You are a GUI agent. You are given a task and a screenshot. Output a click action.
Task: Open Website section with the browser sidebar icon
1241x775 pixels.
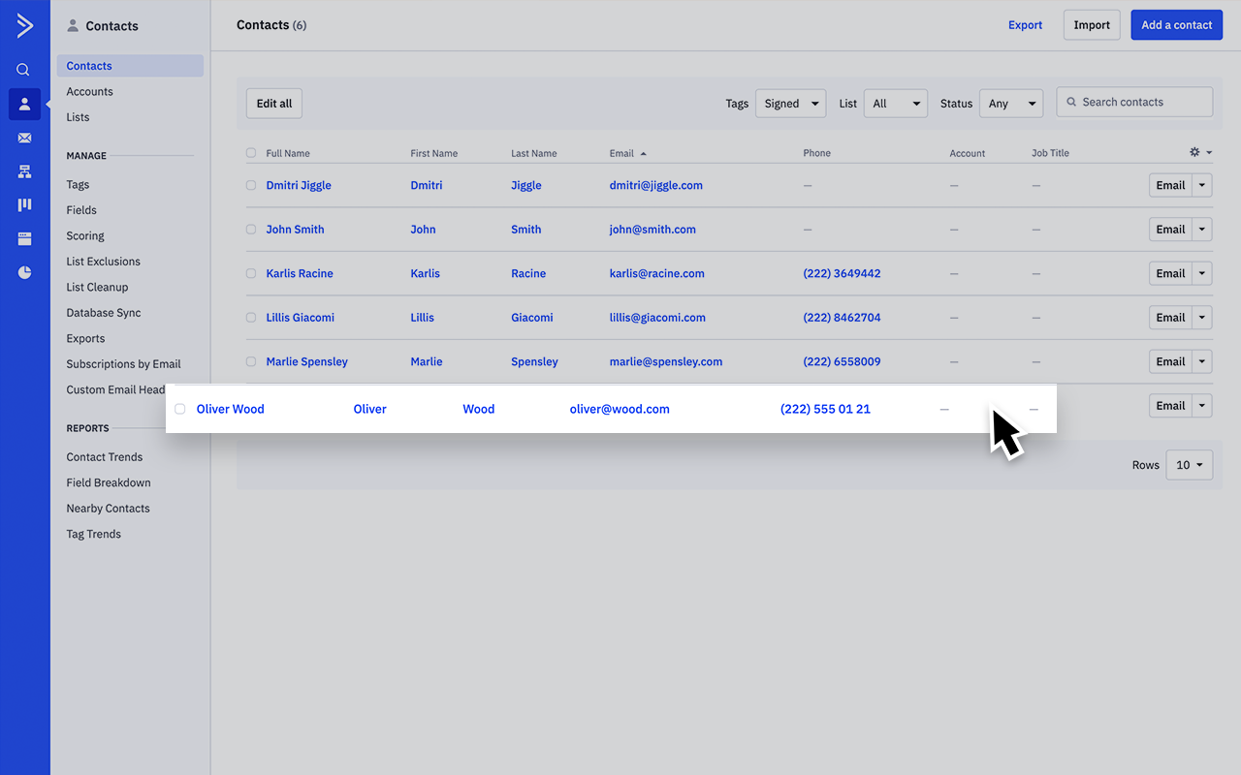(x=24, y=238)
